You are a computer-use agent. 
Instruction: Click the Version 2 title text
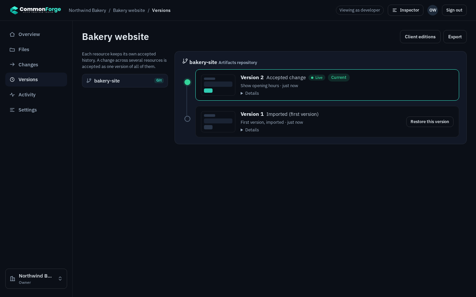pyautogui.click(x=252, y=78)
